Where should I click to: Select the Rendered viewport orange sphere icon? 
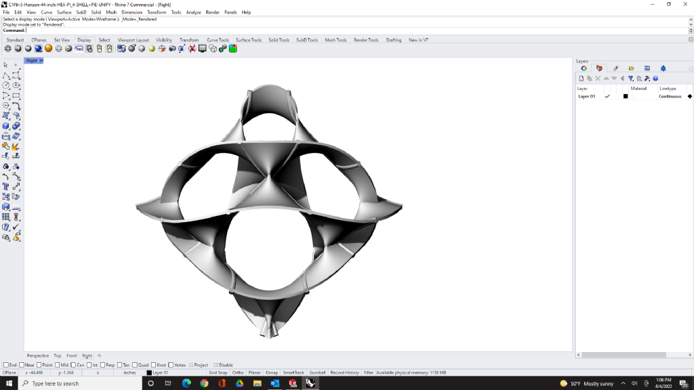pos(49,49)
